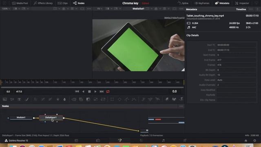Image resolution: width=261 pixels, height=147 pixels.
Task: Toggle the Metadata panel button
Action: pyautogui.click(x=222, y=3)
